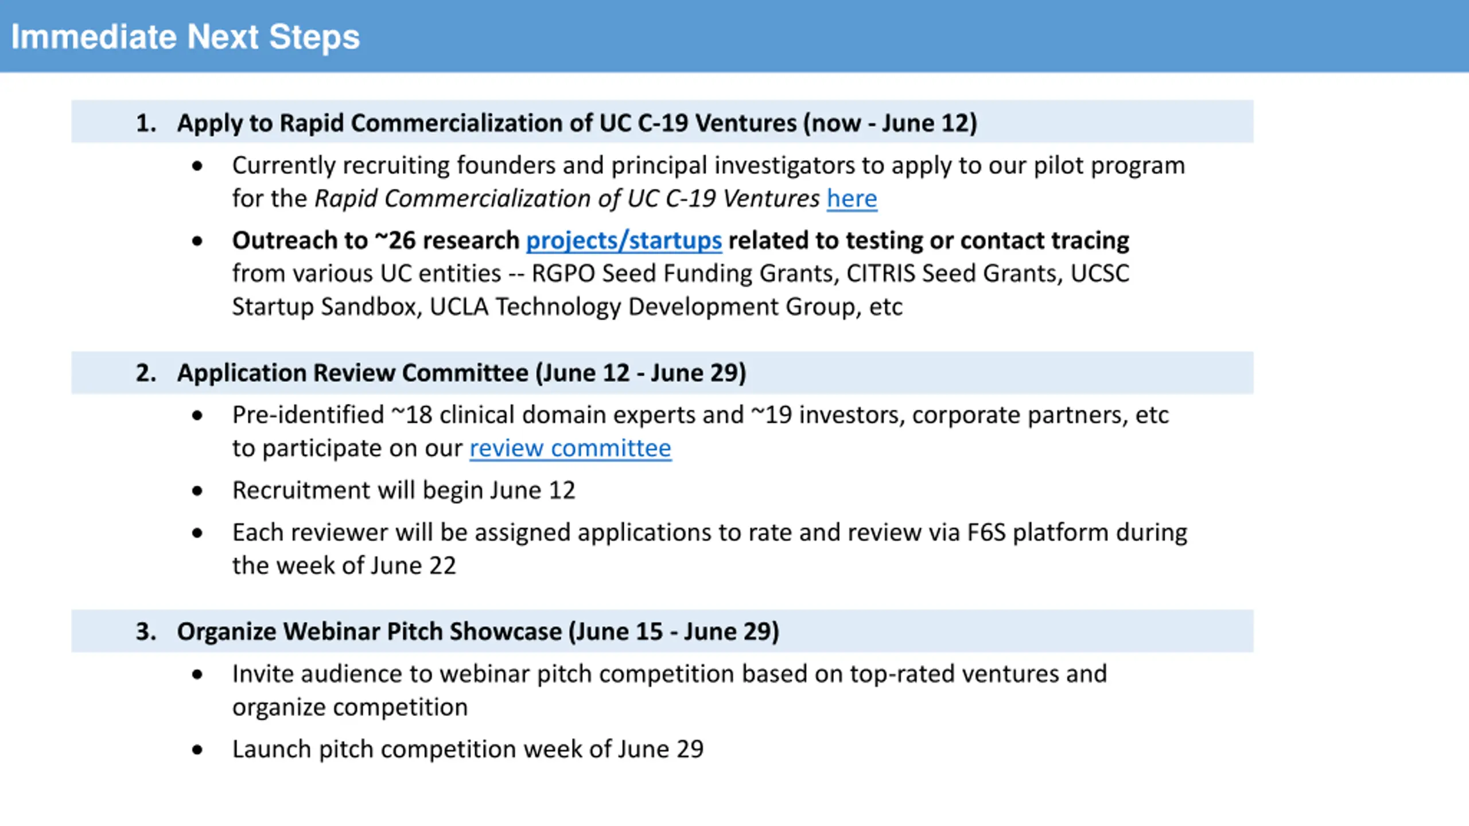Select heading 'Organize Webinar Pitch Showcase'
This screenshot has height=826, width=1469.
click(x=478, y=632)
